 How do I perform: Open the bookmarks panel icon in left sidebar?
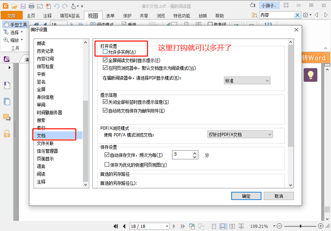[7, 85]
